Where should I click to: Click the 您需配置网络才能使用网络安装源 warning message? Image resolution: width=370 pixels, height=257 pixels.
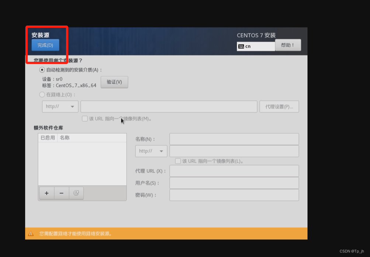[76, 234]
